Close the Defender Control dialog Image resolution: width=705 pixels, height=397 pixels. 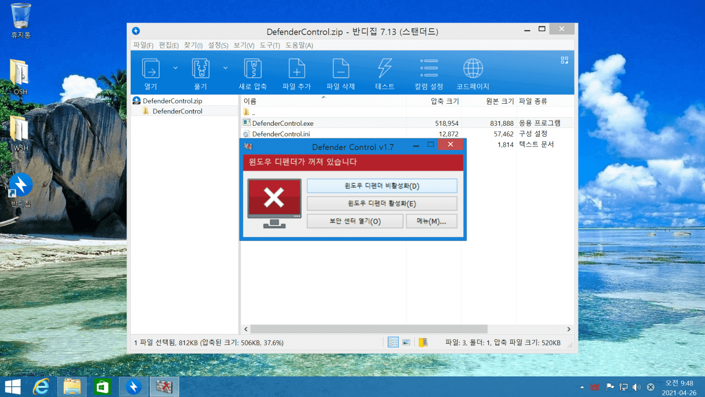pyautogui.click(x=450, y=144)
